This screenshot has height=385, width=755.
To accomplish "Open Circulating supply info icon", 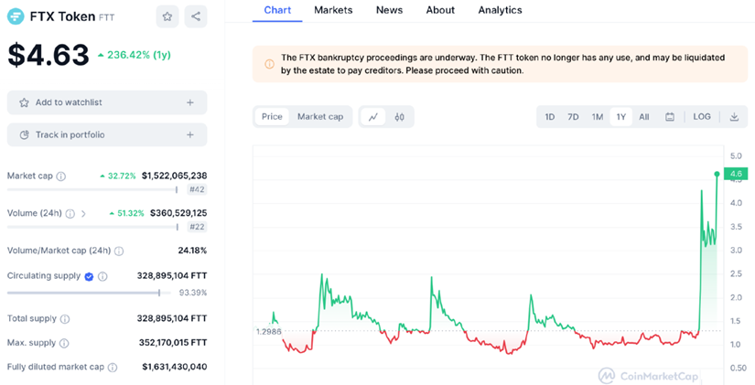I will point(102,276).
